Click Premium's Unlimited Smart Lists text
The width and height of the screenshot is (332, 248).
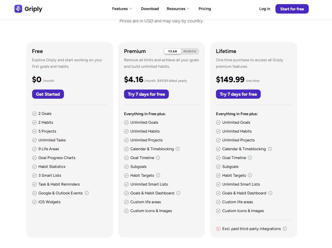tap(149, 184)
